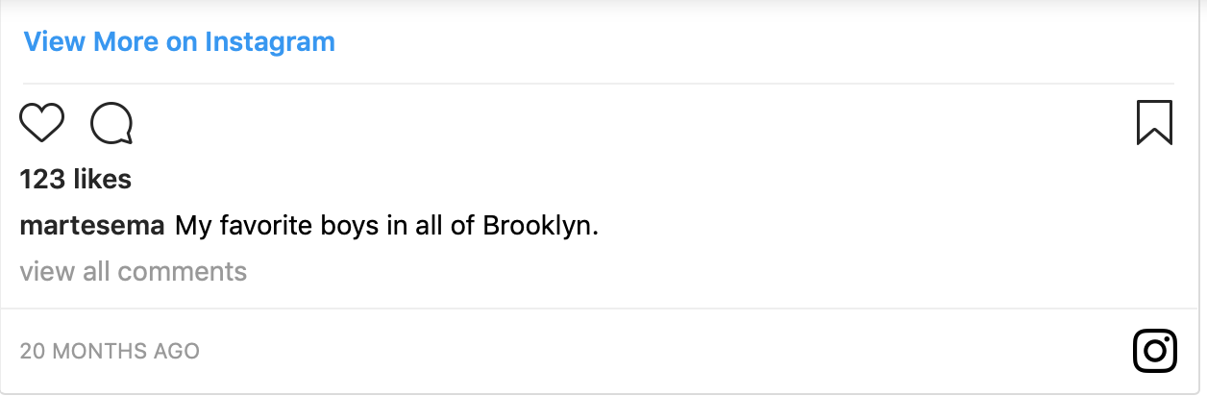Click the word Brooklyn in the caption
The height and width of the screenshot is (396, 1207).
point(539,227)
